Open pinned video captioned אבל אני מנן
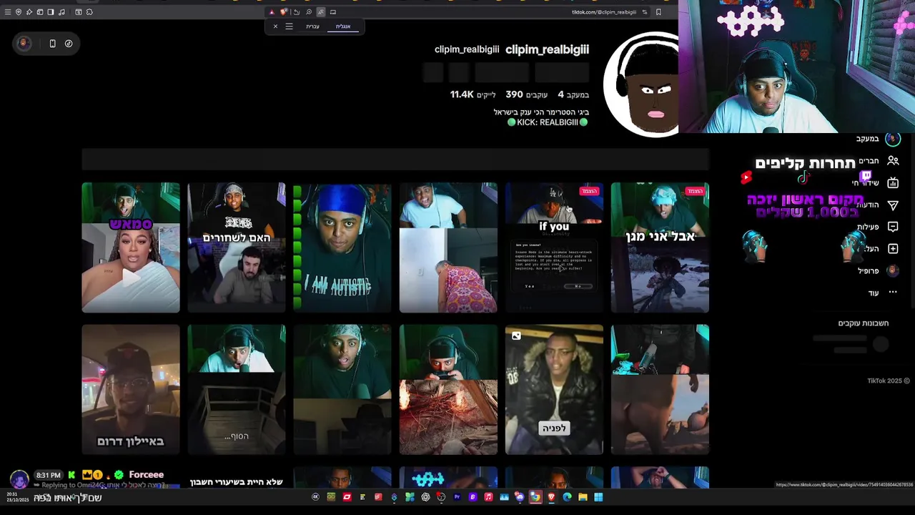Viewport: 915px width, 515px height. 660,247
